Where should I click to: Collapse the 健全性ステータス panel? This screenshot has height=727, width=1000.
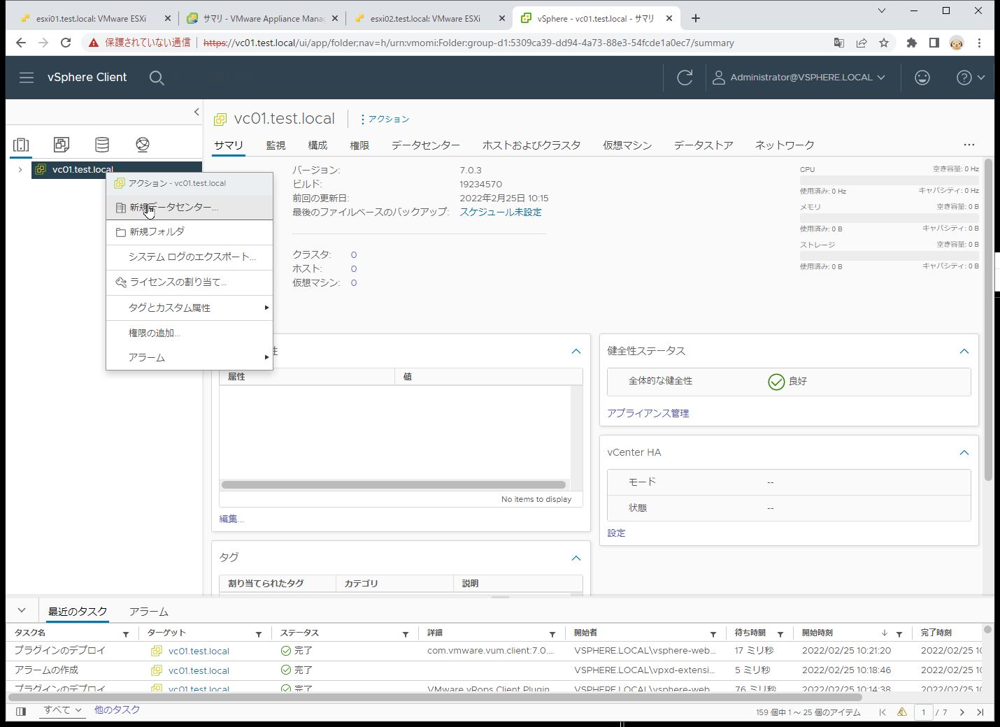click(964, 351)
